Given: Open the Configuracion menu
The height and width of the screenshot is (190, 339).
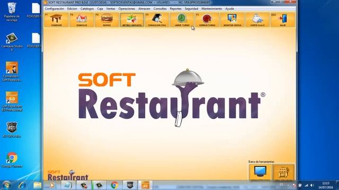Looking at the screenshot, I should pyautogui.click(x=55, y=8).
